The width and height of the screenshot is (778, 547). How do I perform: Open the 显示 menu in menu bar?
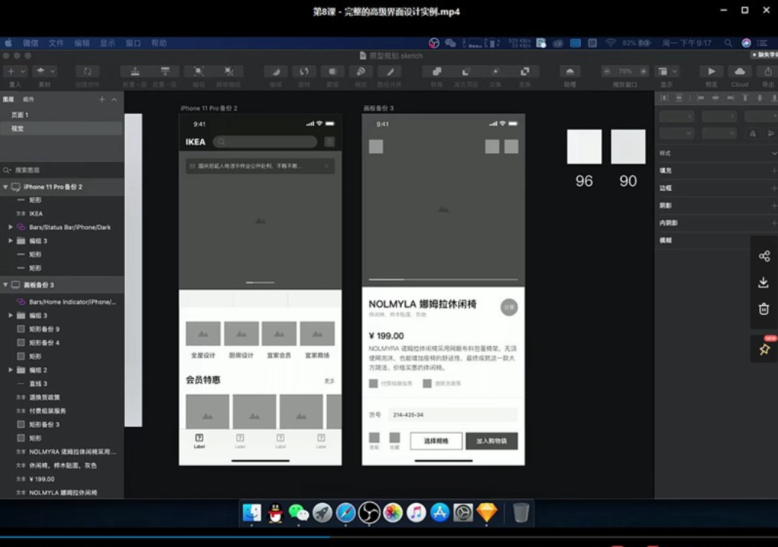coord(108,43)
